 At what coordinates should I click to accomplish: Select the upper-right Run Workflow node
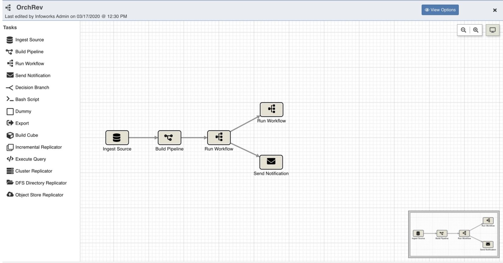271,109
